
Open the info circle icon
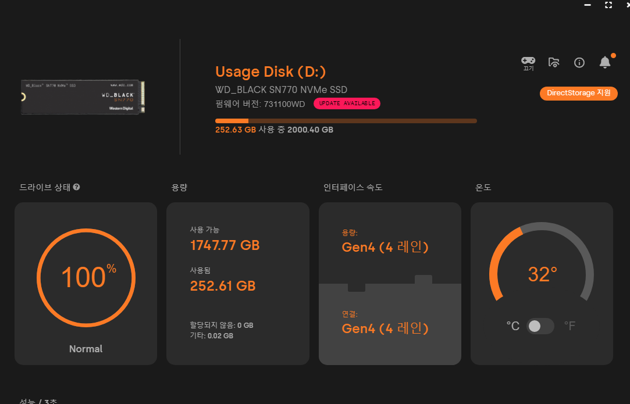click(579, 62)
